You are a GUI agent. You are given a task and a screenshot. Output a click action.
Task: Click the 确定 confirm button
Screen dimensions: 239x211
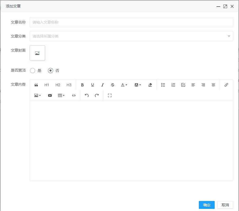click(x=207, y=205)
